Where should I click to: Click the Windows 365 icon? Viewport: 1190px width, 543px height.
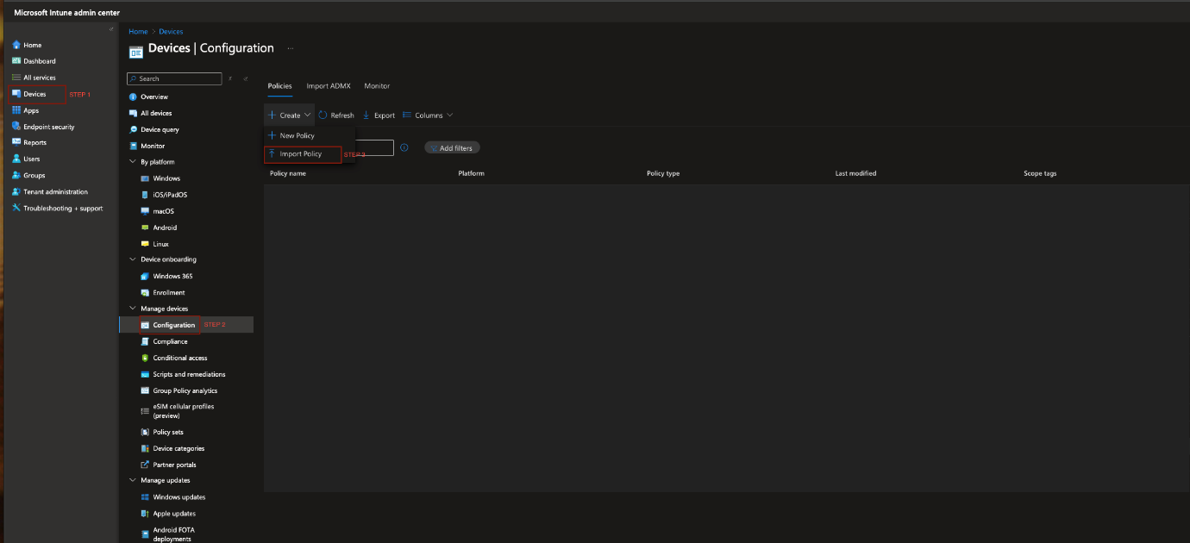click(145, 277)
